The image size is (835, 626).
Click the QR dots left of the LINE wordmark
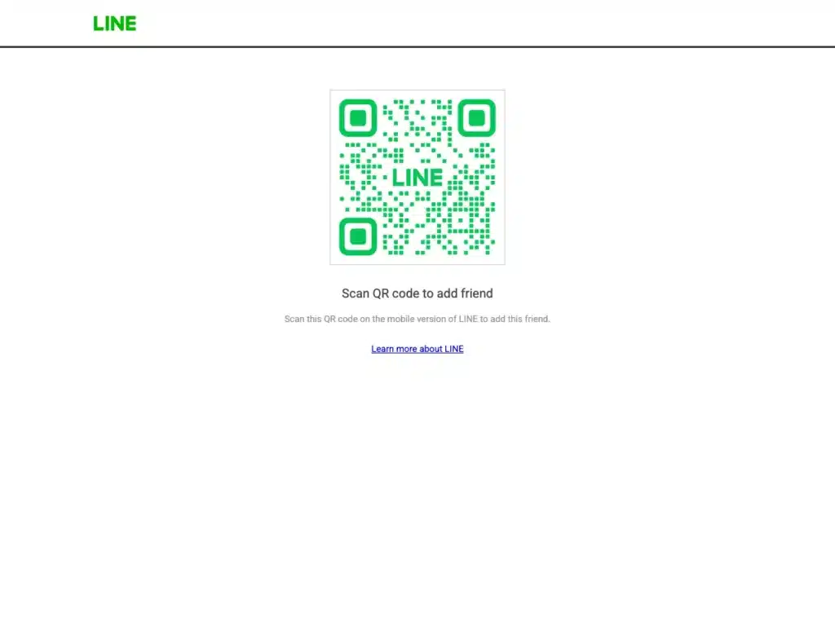point(362,176)
